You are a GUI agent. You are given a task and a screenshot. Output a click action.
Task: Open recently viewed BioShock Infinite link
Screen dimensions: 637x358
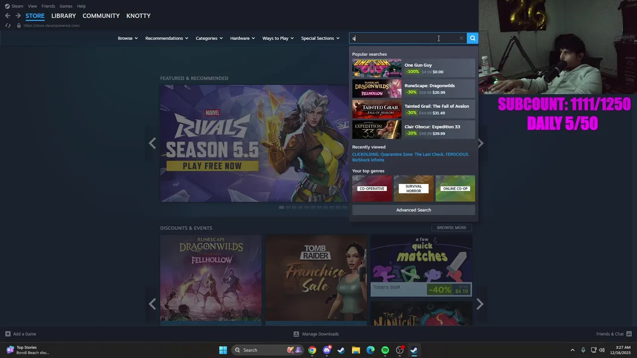tap(368, 160)
